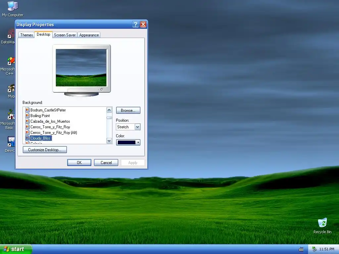Click the background list scrollbar thumb

click(109, 118)
